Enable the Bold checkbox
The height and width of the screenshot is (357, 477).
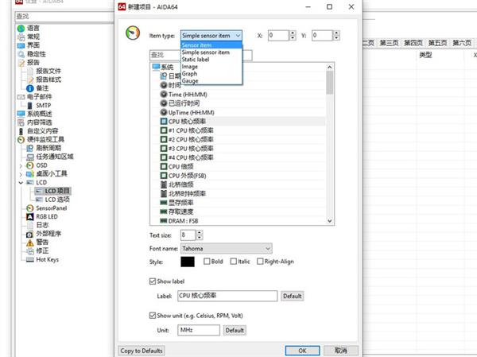click(207, 261)
